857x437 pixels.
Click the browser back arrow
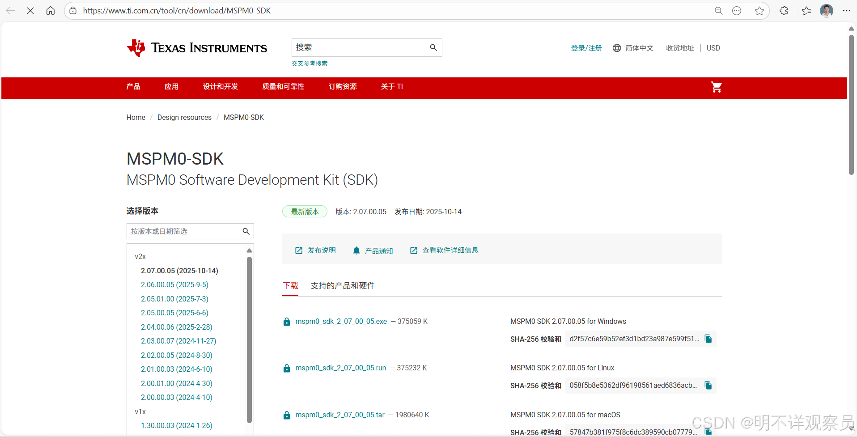click(10, 11)
